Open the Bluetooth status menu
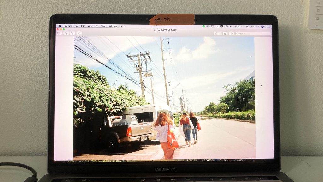 pos(217,27)
